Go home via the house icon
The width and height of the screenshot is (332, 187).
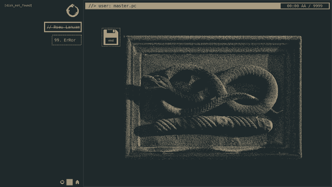click(x=77, y=182)
